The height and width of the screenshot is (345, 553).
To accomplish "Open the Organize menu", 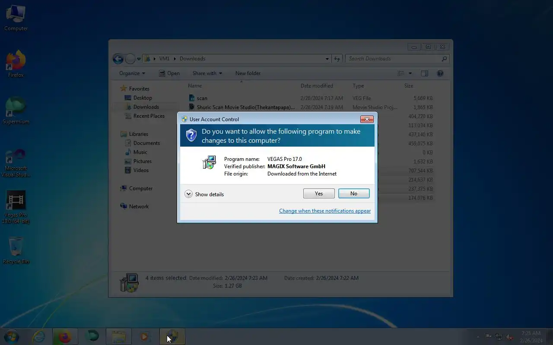I will 132,73.
